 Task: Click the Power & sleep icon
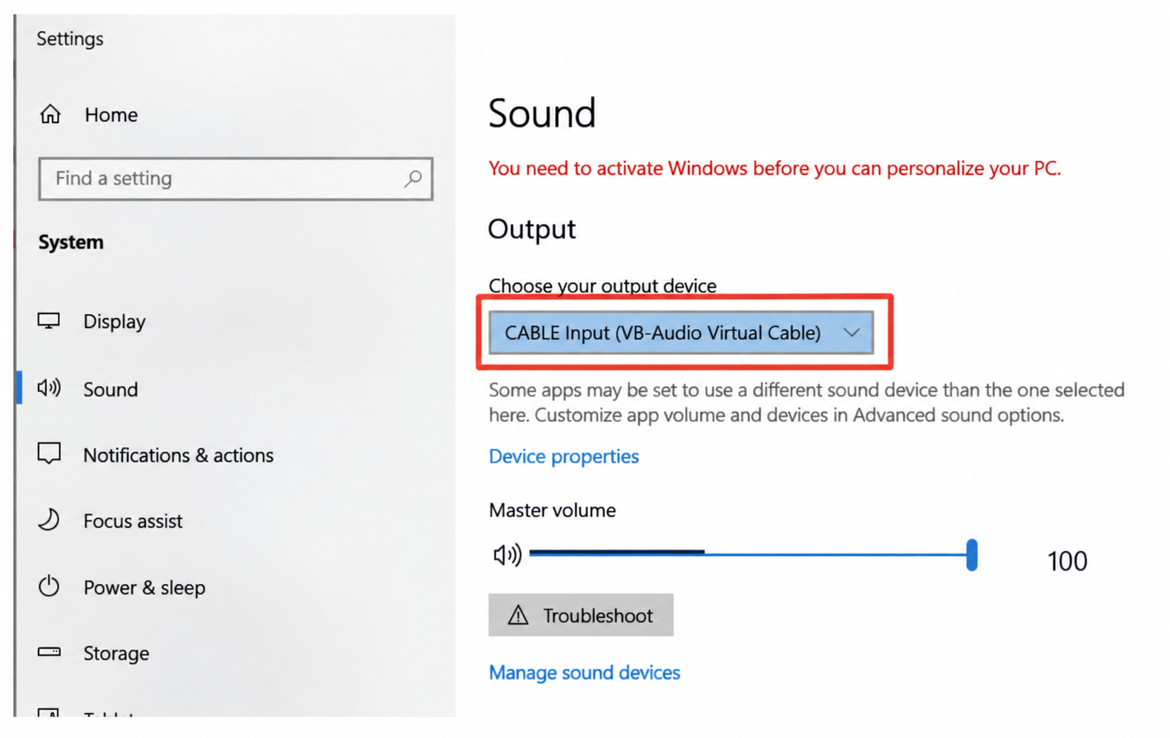[x=49, y=586]
